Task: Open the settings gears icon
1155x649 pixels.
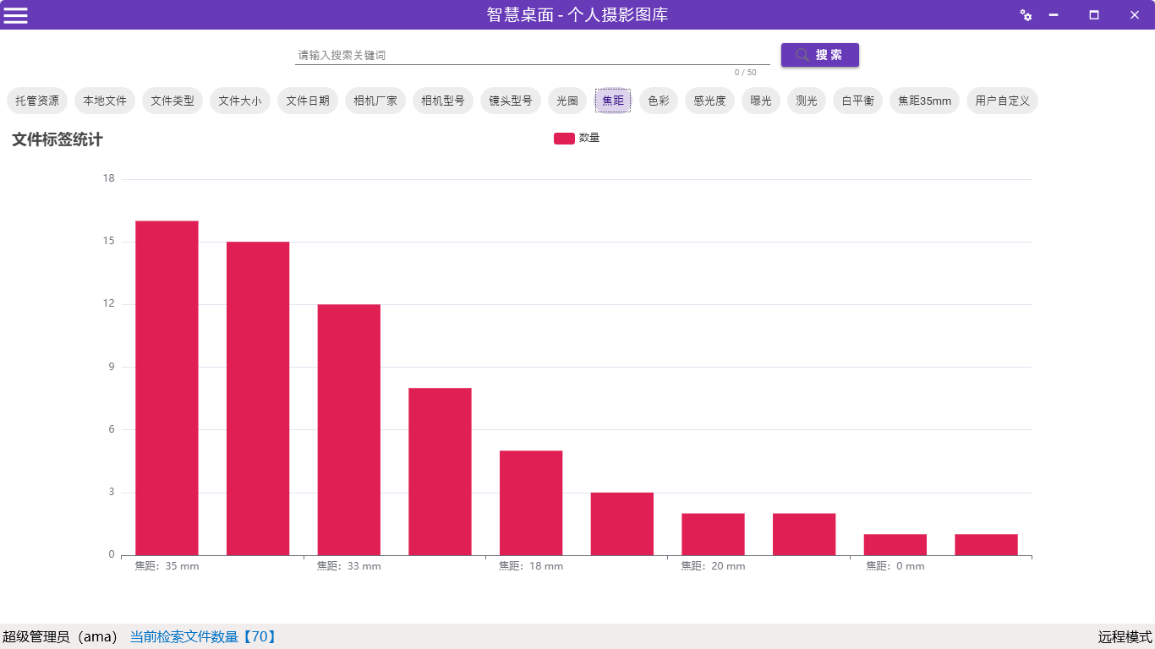Action: 1026,15
